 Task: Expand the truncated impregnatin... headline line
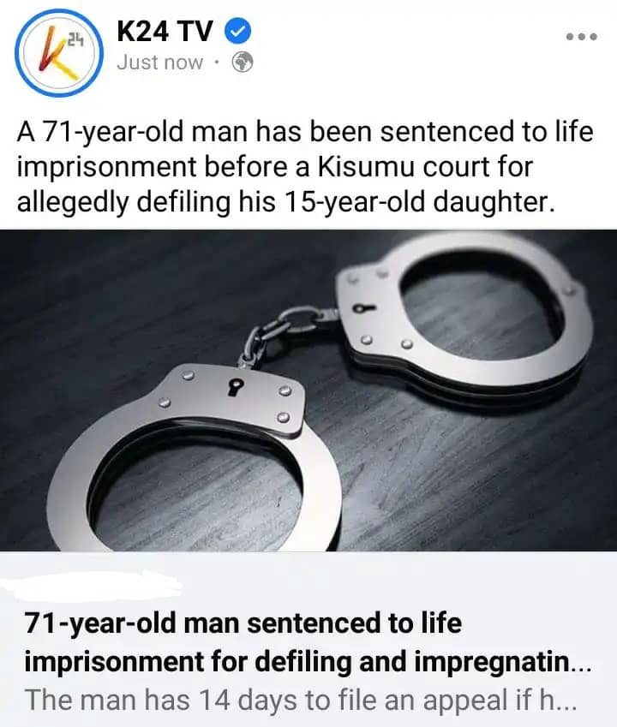307,661
